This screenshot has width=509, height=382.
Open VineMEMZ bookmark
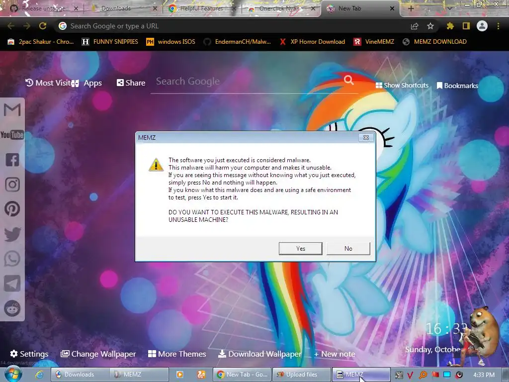tap(374, 42)
